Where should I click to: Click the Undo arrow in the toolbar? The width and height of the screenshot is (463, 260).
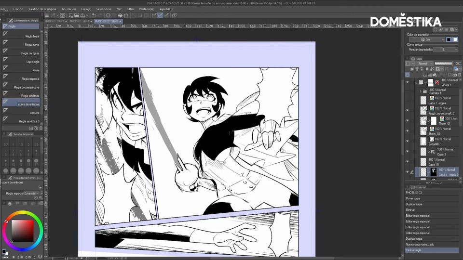[x=94, y=15]
